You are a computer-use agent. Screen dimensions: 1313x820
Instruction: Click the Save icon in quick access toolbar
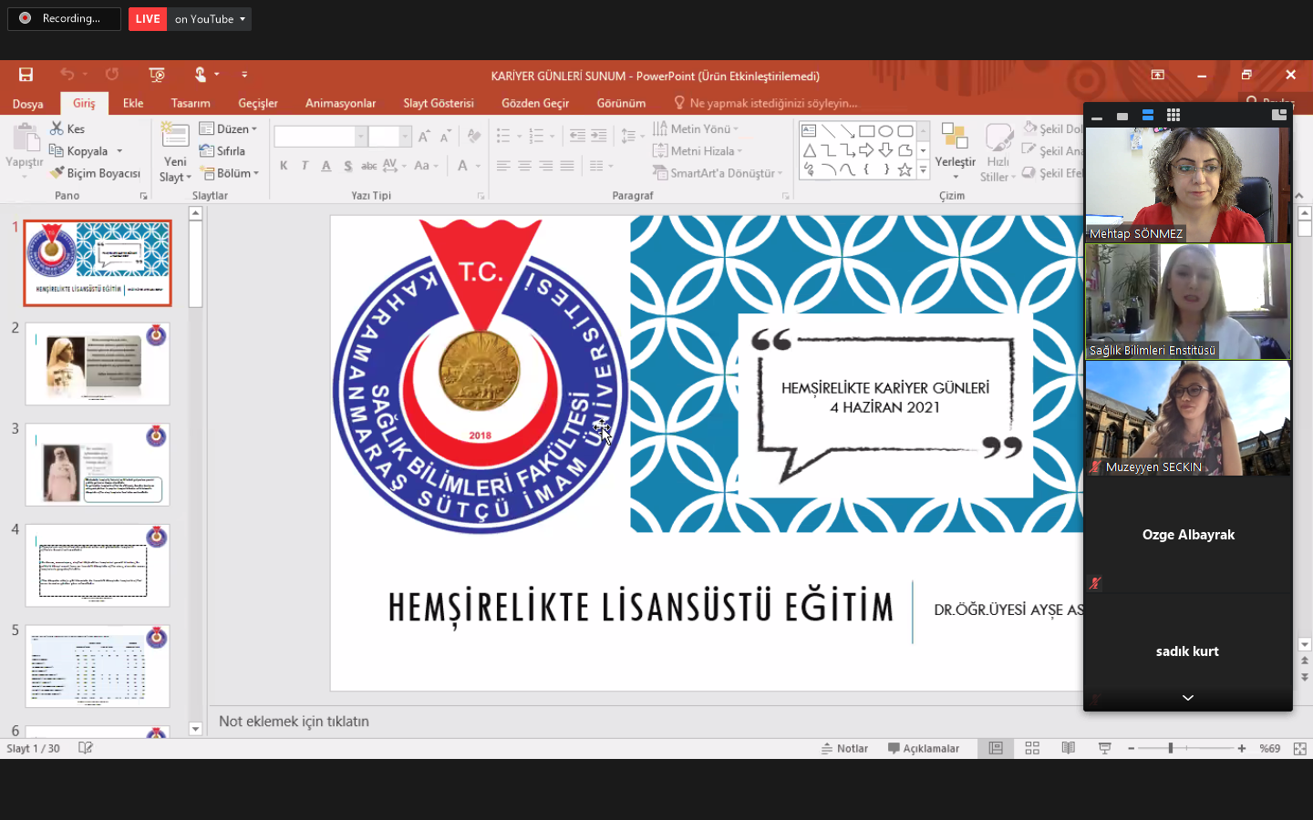coord(26,75)
